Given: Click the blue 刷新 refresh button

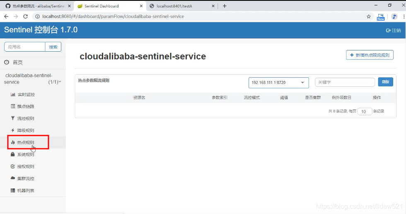Looking at the screenshot, I should 386,82.
